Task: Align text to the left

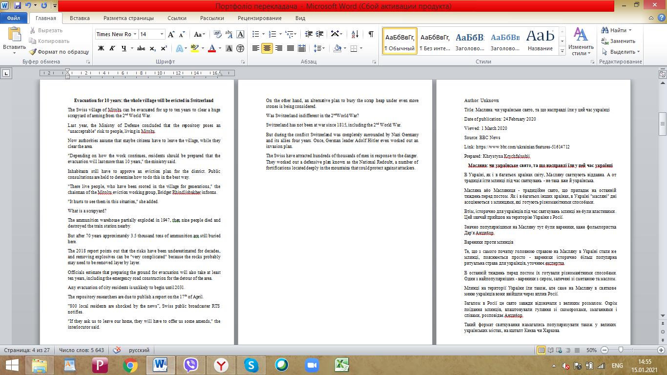Action: point(255,48)
